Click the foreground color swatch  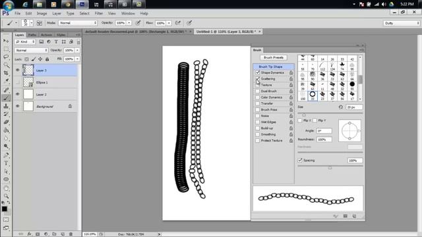click(x=5, y=209)
